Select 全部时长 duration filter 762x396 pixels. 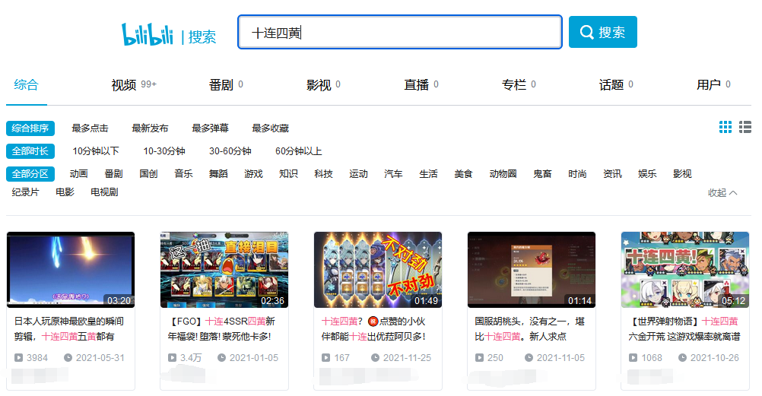[x=30, y=151]
